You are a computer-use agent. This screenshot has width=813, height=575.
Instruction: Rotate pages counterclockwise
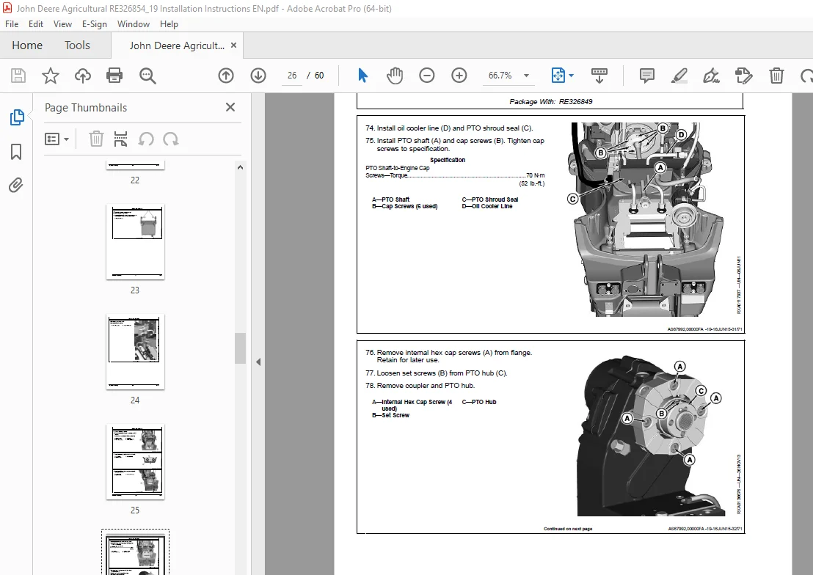pyautogui.click(x=146, y=139)
